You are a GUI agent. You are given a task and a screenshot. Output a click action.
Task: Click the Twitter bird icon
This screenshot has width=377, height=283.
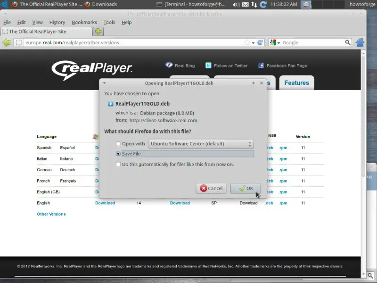click(208, 66)
